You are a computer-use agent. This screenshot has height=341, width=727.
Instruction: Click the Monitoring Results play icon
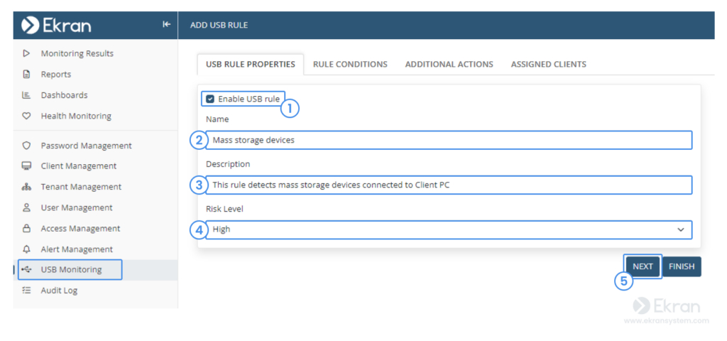(26, 53)
